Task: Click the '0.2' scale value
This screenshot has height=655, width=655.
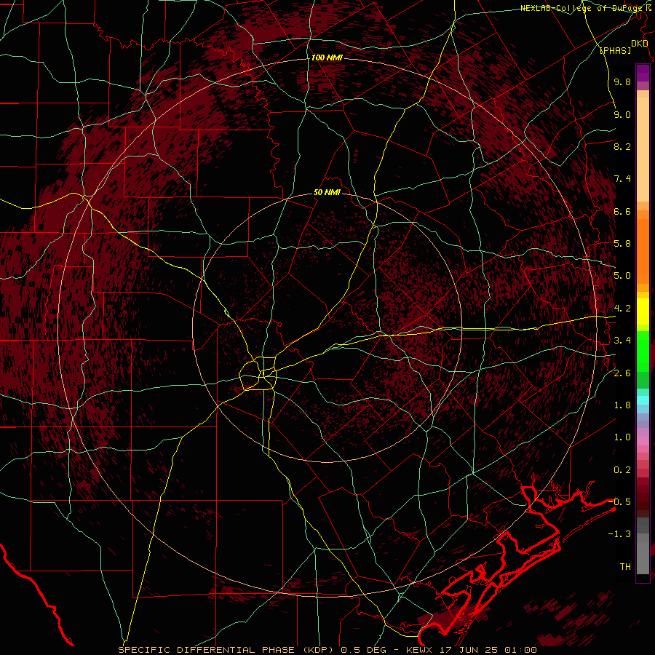Action: pos(622,470)
